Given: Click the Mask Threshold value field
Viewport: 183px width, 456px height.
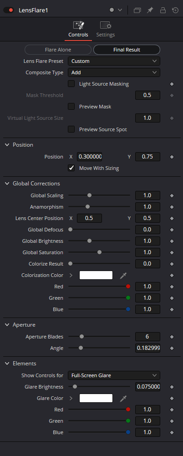Looking at the screenshot, I should tap(147, 95).
